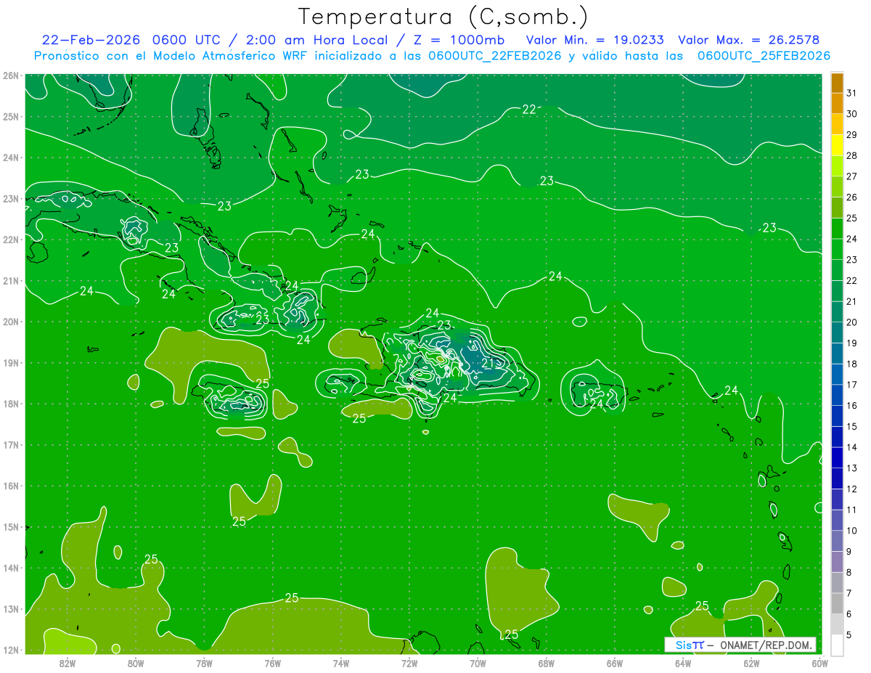Click the 20N latitude axis label
Screen dimensions: 871x673
[10, 322]
